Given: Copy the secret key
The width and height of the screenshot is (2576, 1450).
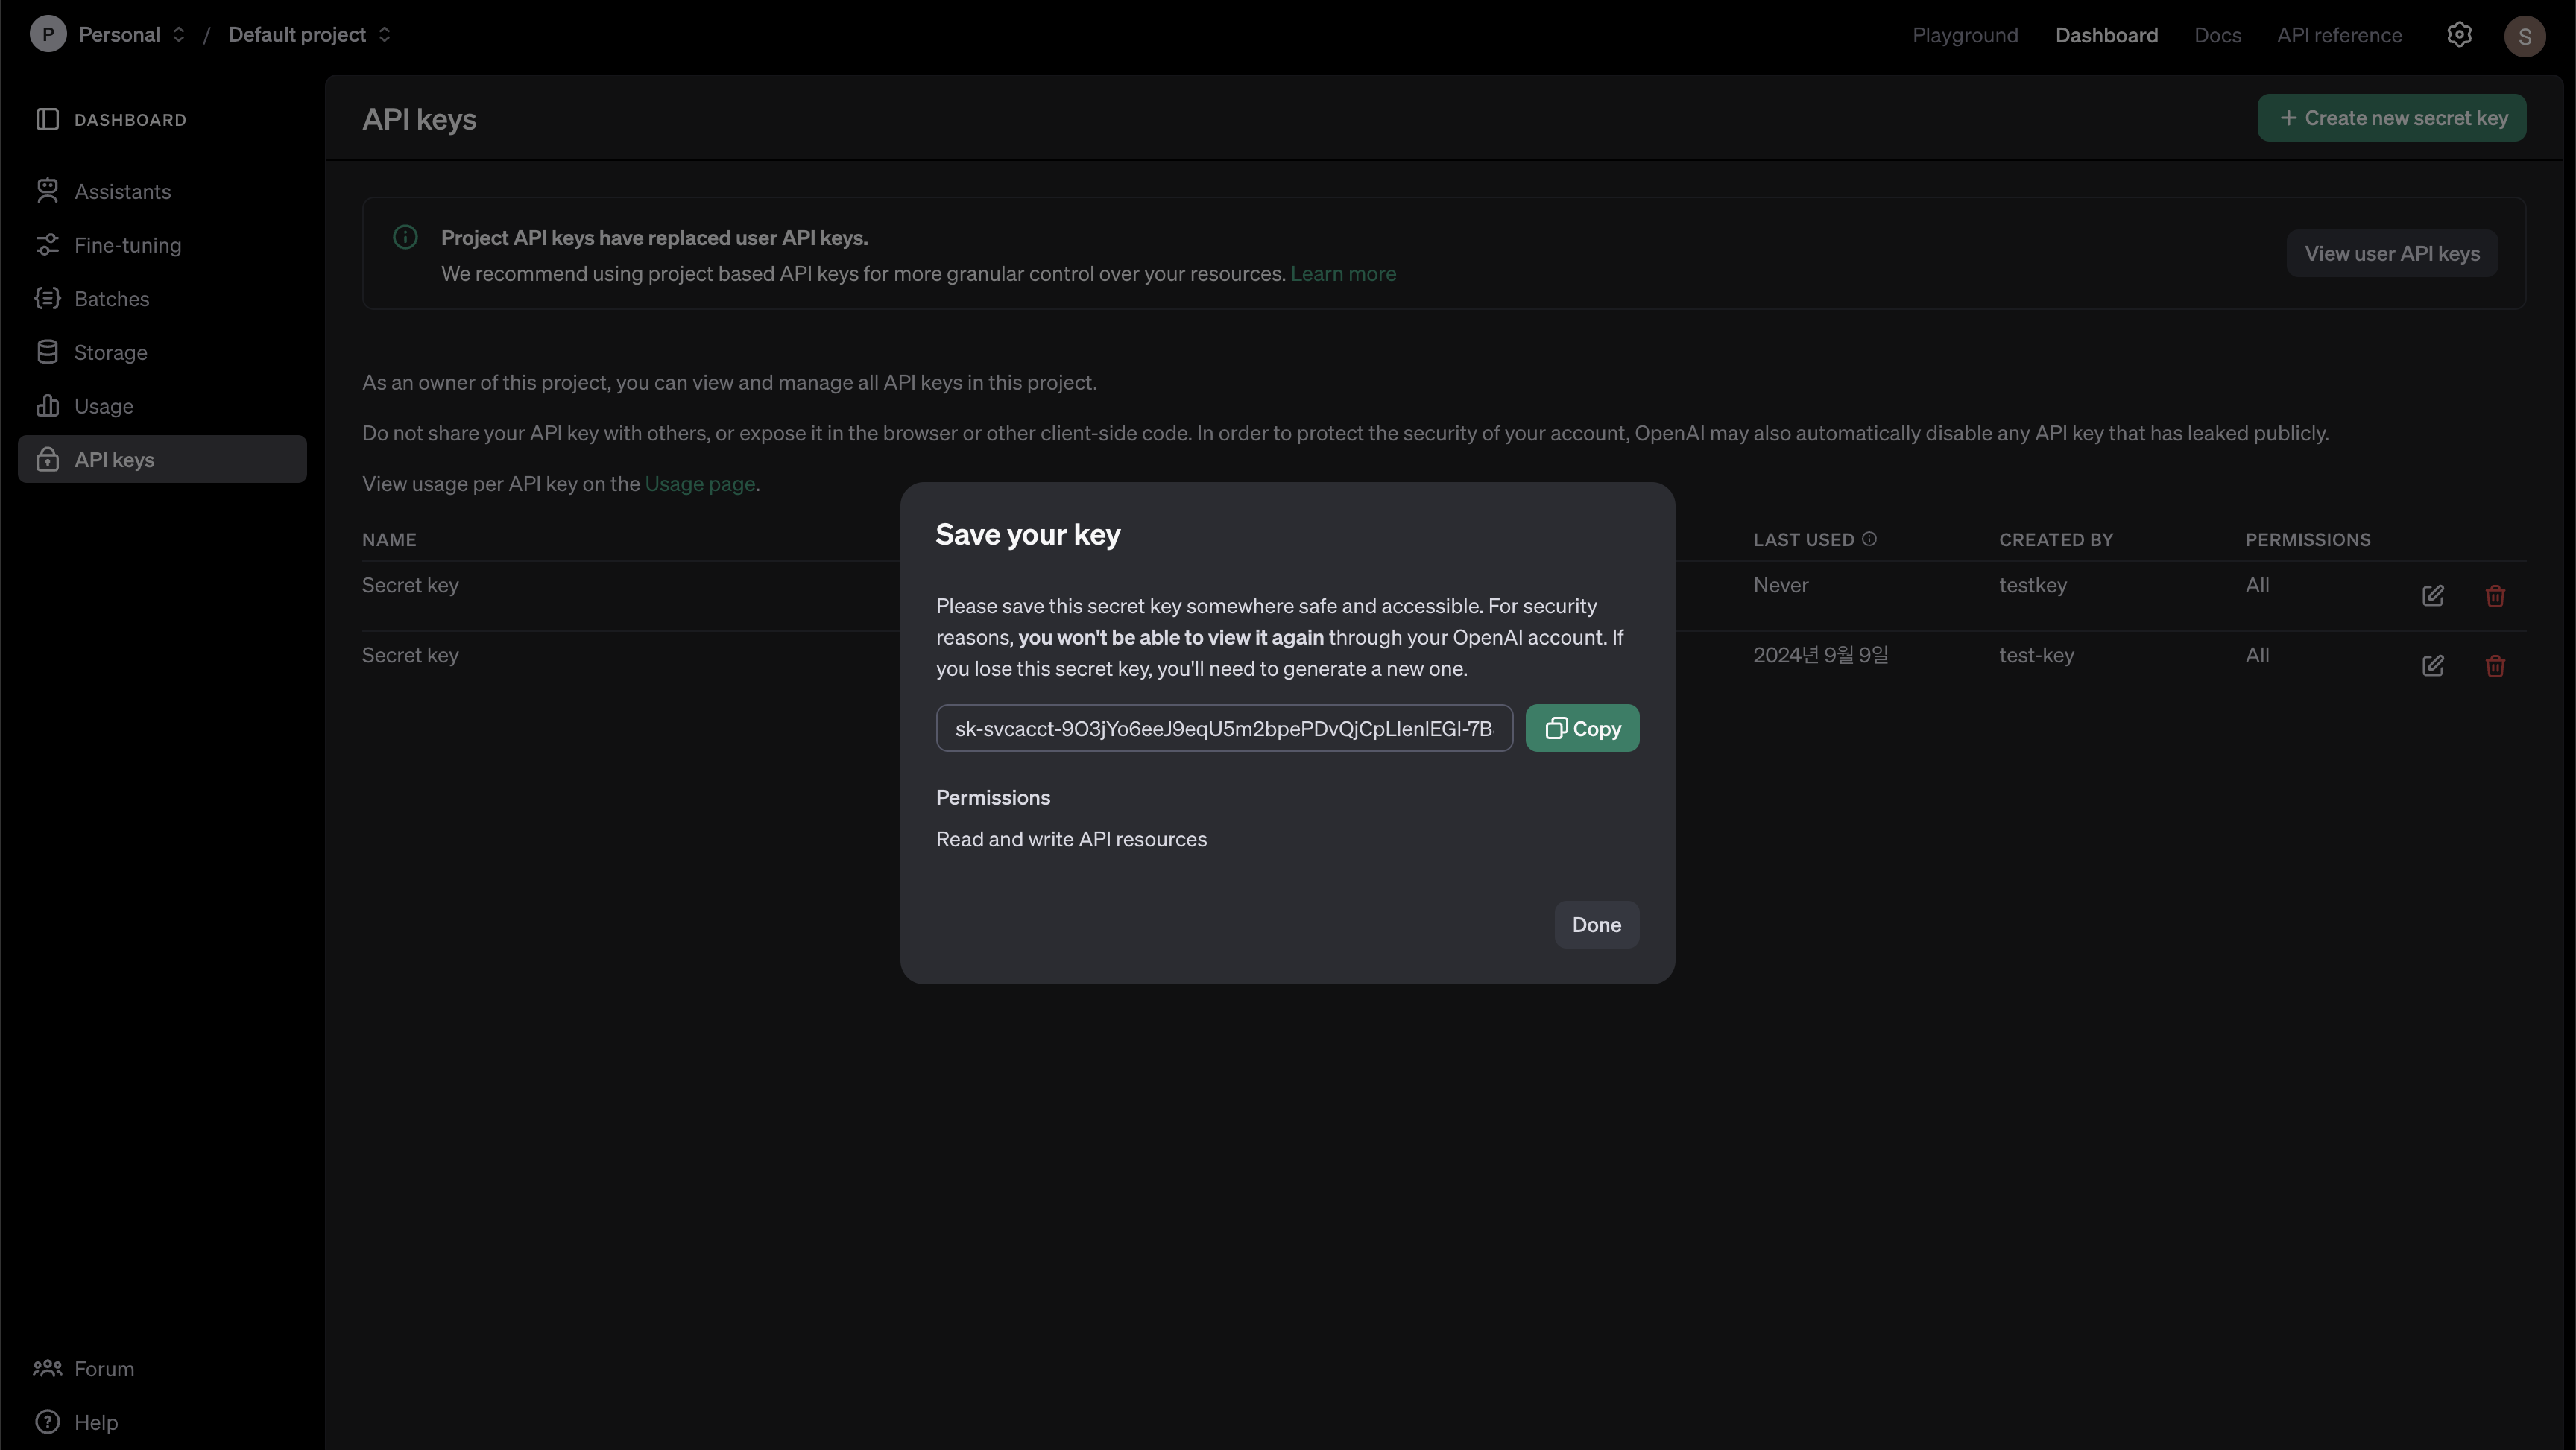Looking at the screenshot, I should point(1581,728).
